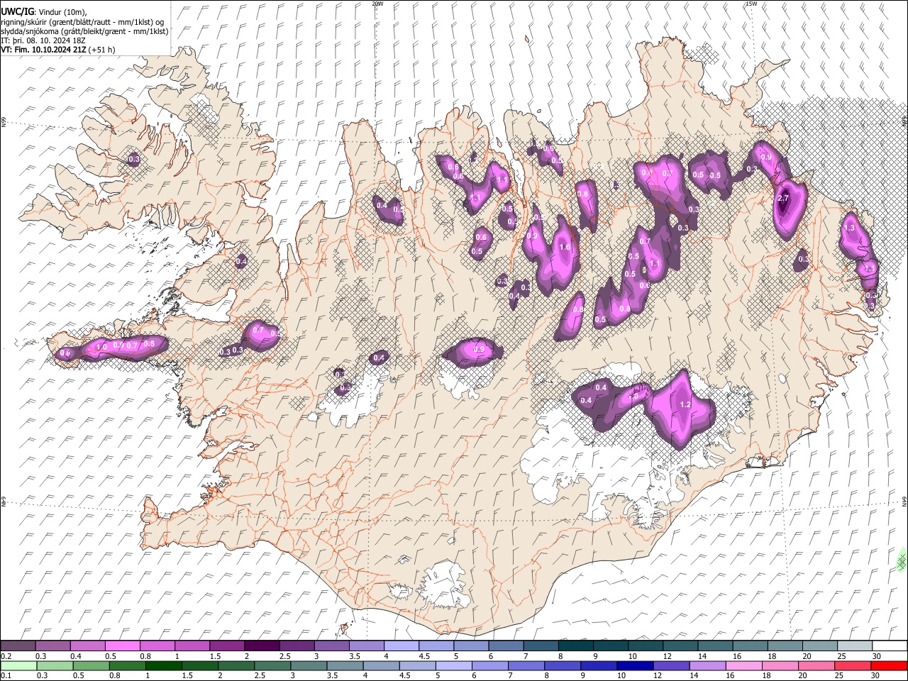Click the 1.3 precipitation value on the map
908x681 pixels.
pos(850,228)
